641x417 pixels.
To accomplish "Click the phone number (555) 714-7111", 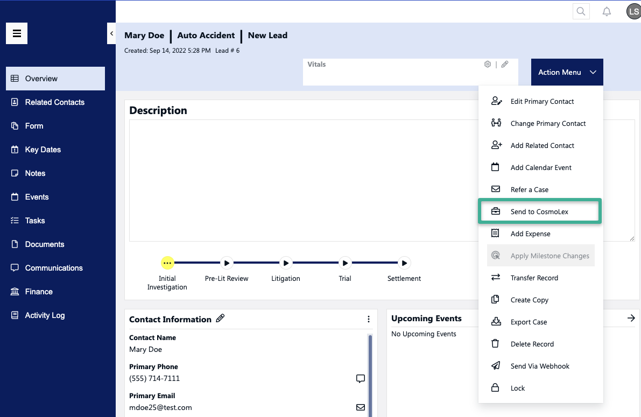I will click(154, 379).
